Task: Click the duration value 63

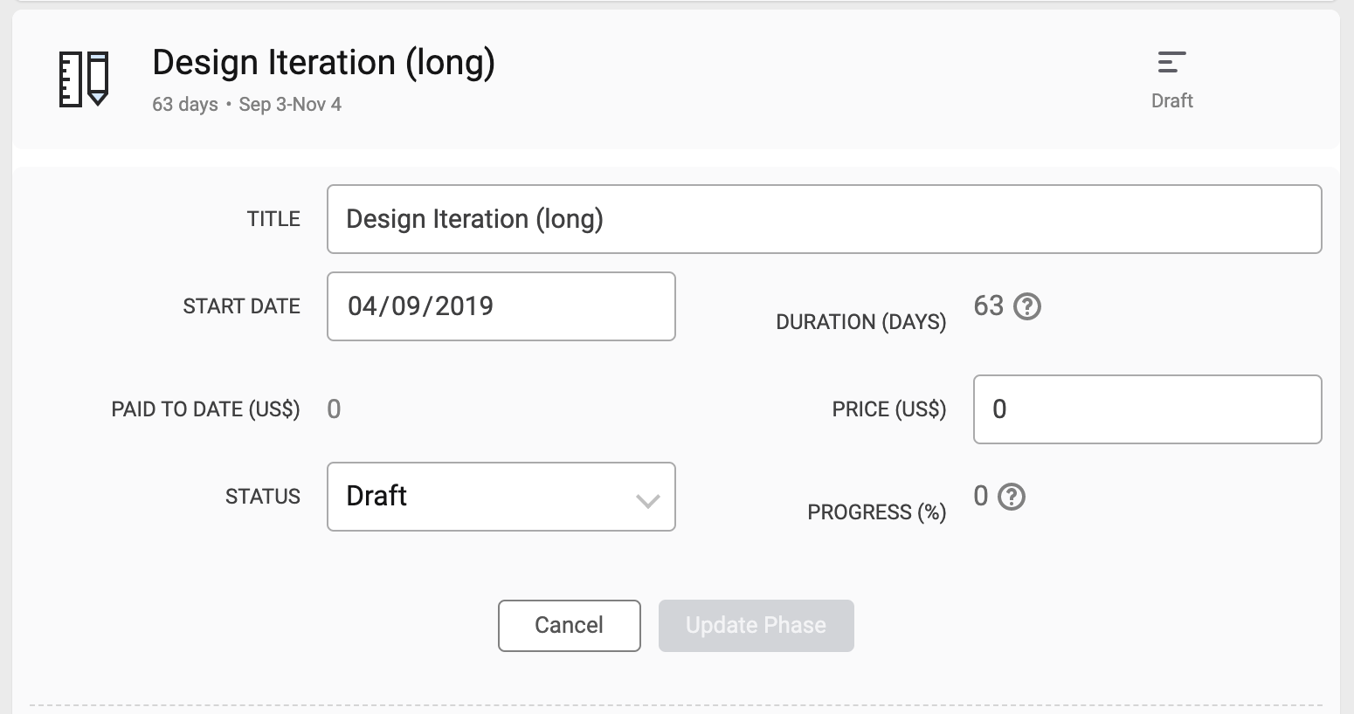Action: [988, 306]
